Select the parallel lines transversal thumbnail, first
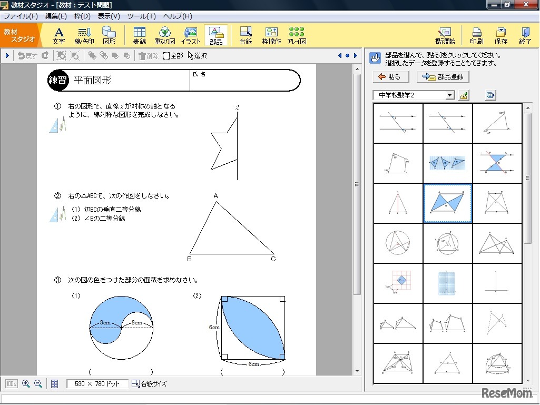Screen dimensions: 540x405 398,123
